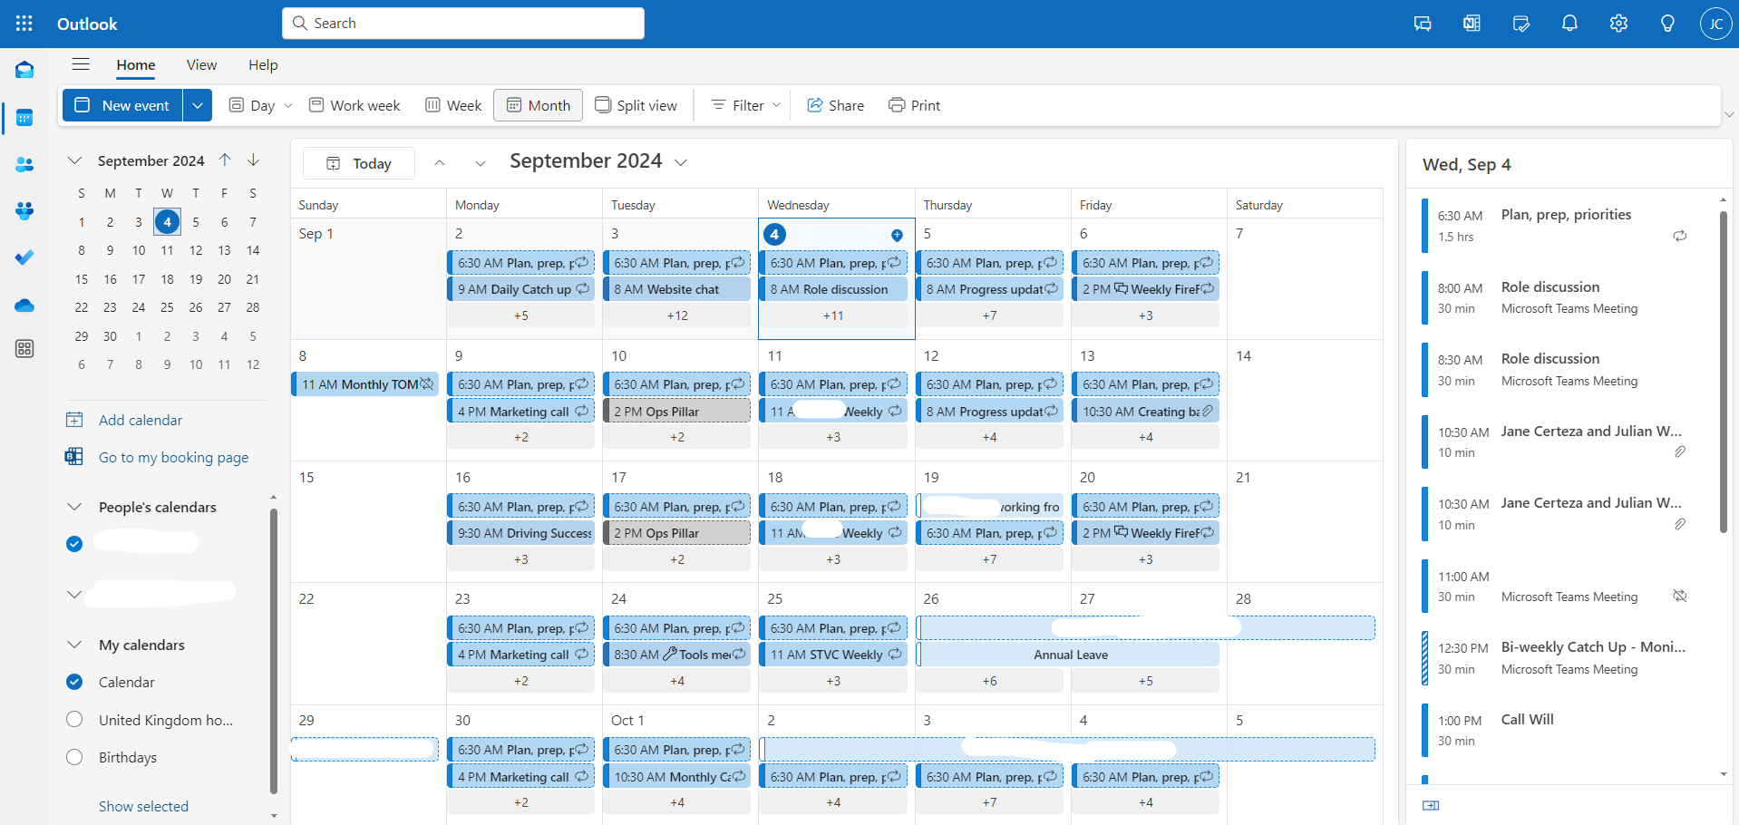Toggle the hamburger navigation pane button
The height and width of the screenshot is (825, 1739).
[x=81, y=63]
